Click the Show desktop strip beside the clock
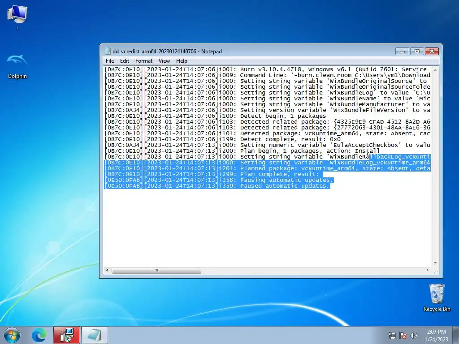 [x=457, y=335]
